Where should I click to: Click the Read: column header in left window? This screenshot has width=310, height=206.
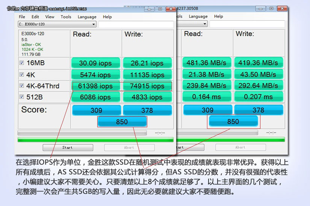82,34
